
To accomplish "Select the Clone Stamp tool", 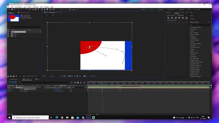I will pyautogui.click(x=44, y=10).
